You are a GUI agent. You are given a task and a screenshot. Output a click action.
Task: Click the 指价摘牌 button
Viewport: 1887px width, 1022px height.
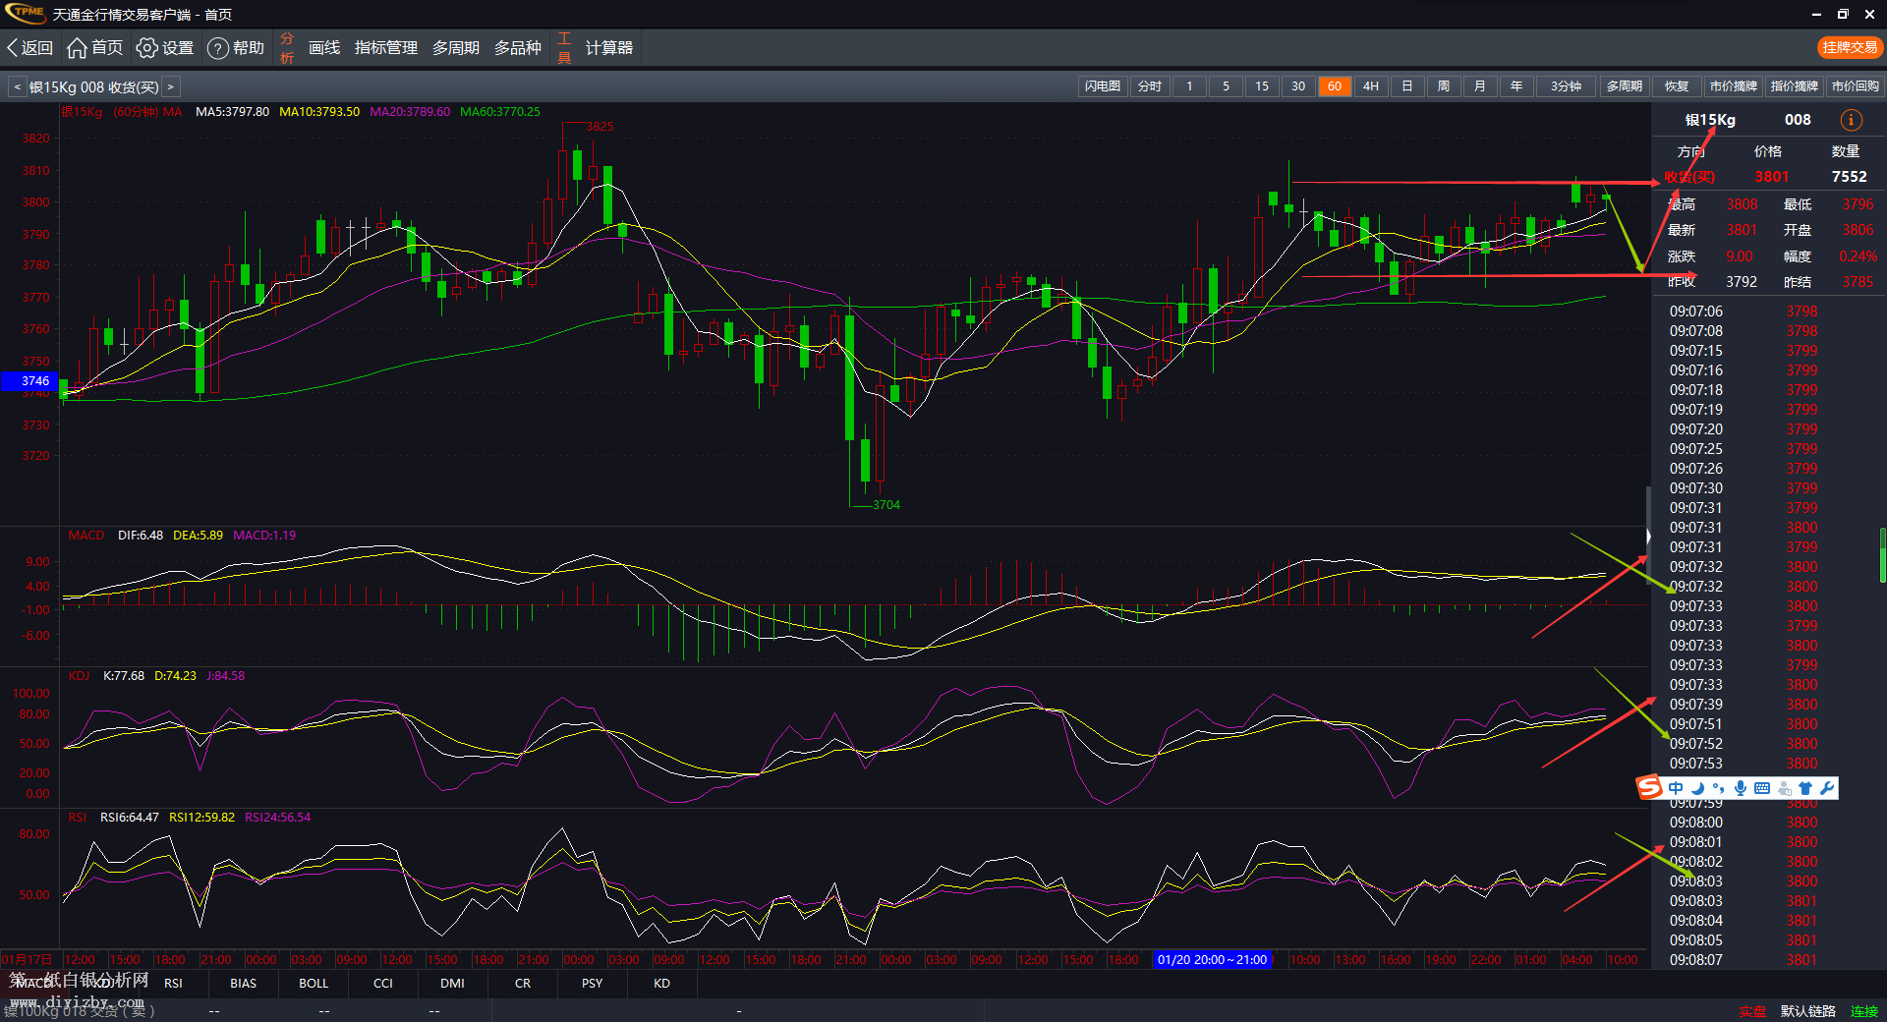coord(1795,86)
